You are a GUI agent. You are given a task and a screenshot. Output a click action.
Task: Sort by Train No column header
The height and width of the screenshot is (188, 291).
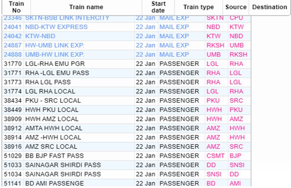tap(16, 7)
